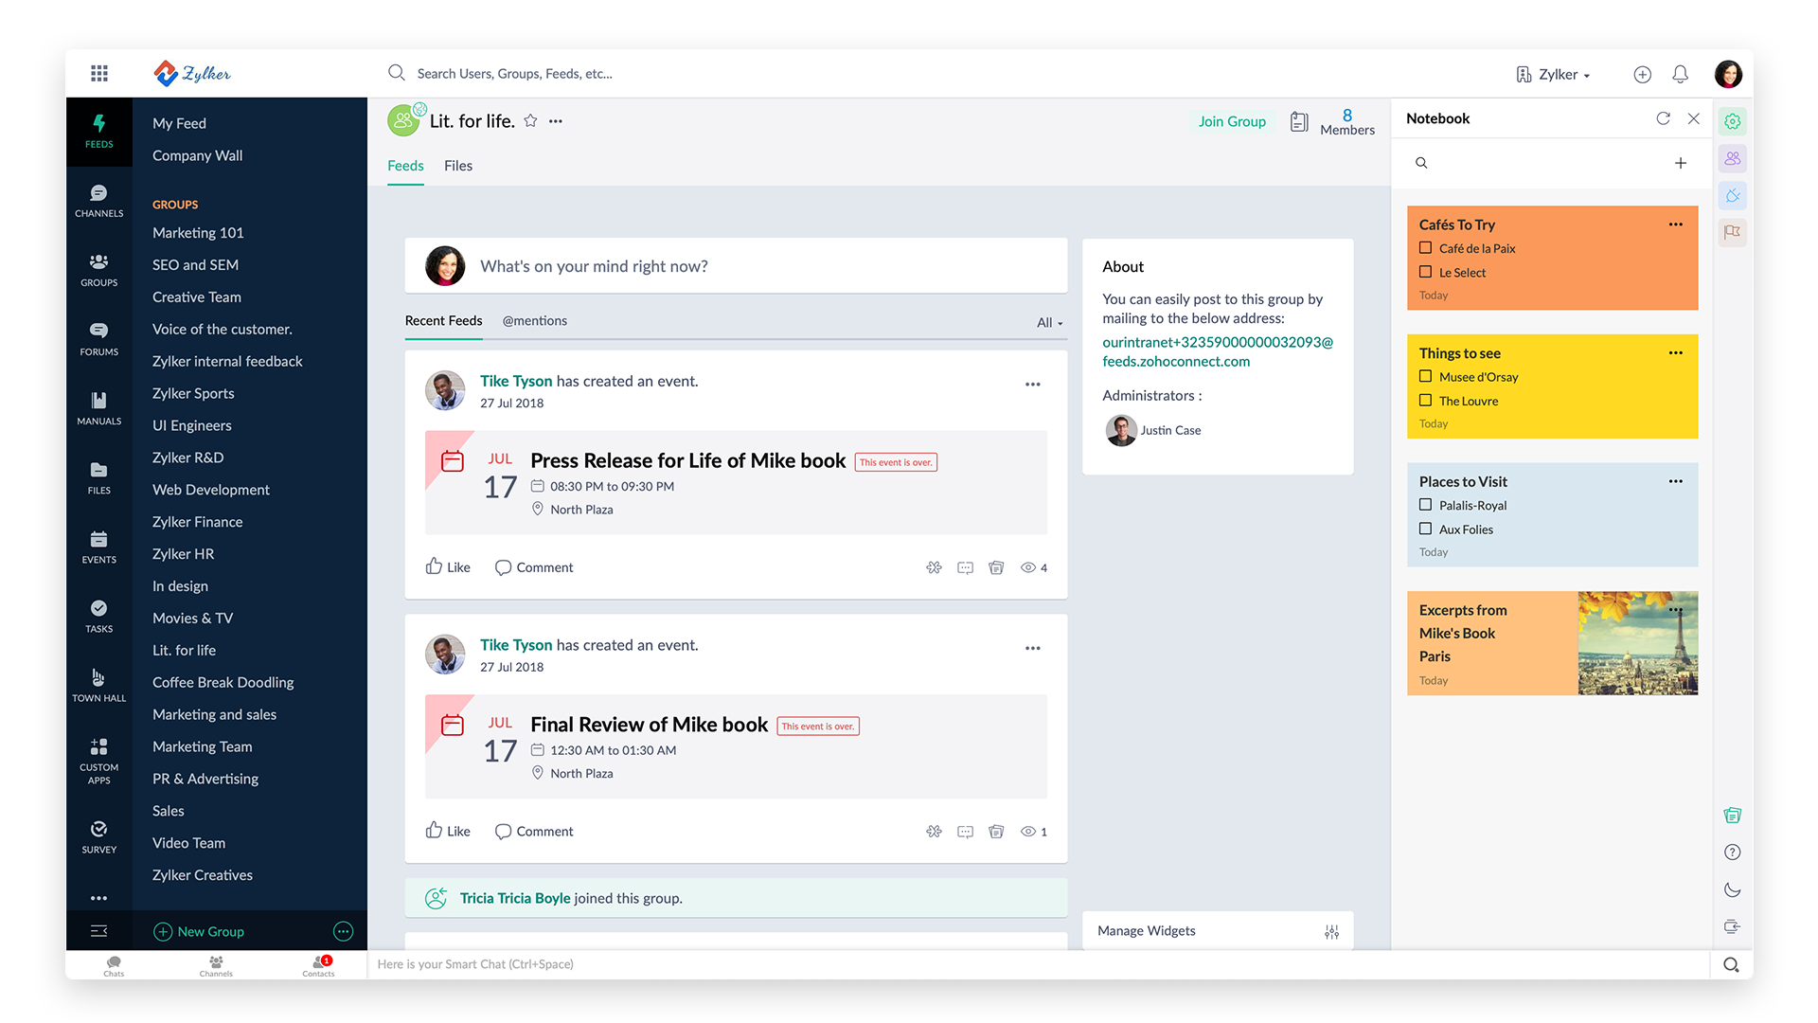
Task: Enable night mode with the moon icon
Action: pos(1733,889)
